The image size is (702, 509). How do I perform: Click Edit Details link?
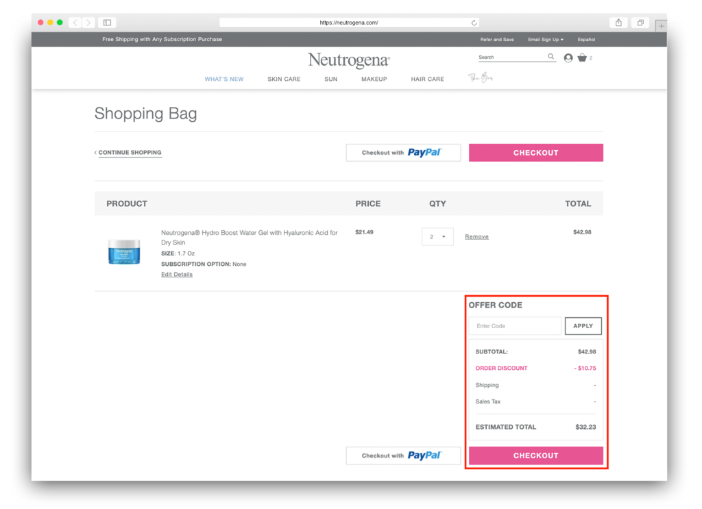click(177, 275)
